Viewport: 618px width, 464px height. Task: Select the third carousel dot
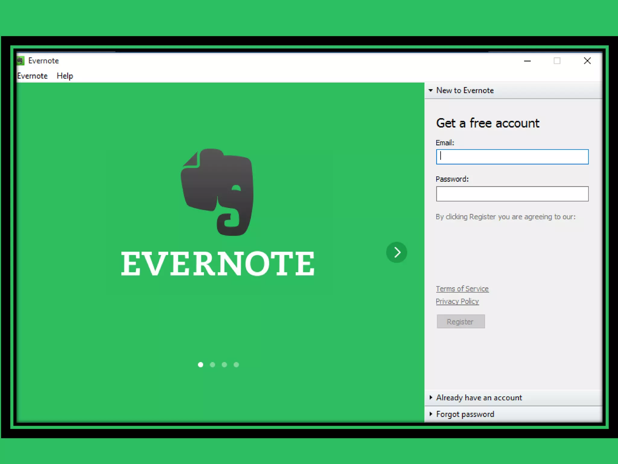(224, 365)
